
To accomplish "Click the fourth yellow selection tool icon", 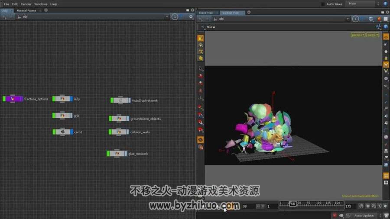I will click(x=201, y=58).
